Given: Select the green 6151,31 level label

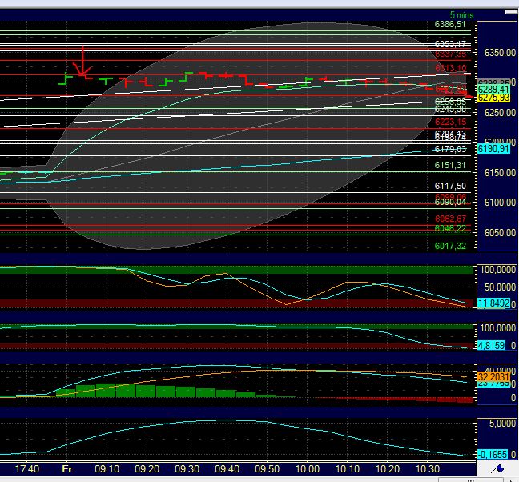Looking at the screenshot, I should [450, 165].
